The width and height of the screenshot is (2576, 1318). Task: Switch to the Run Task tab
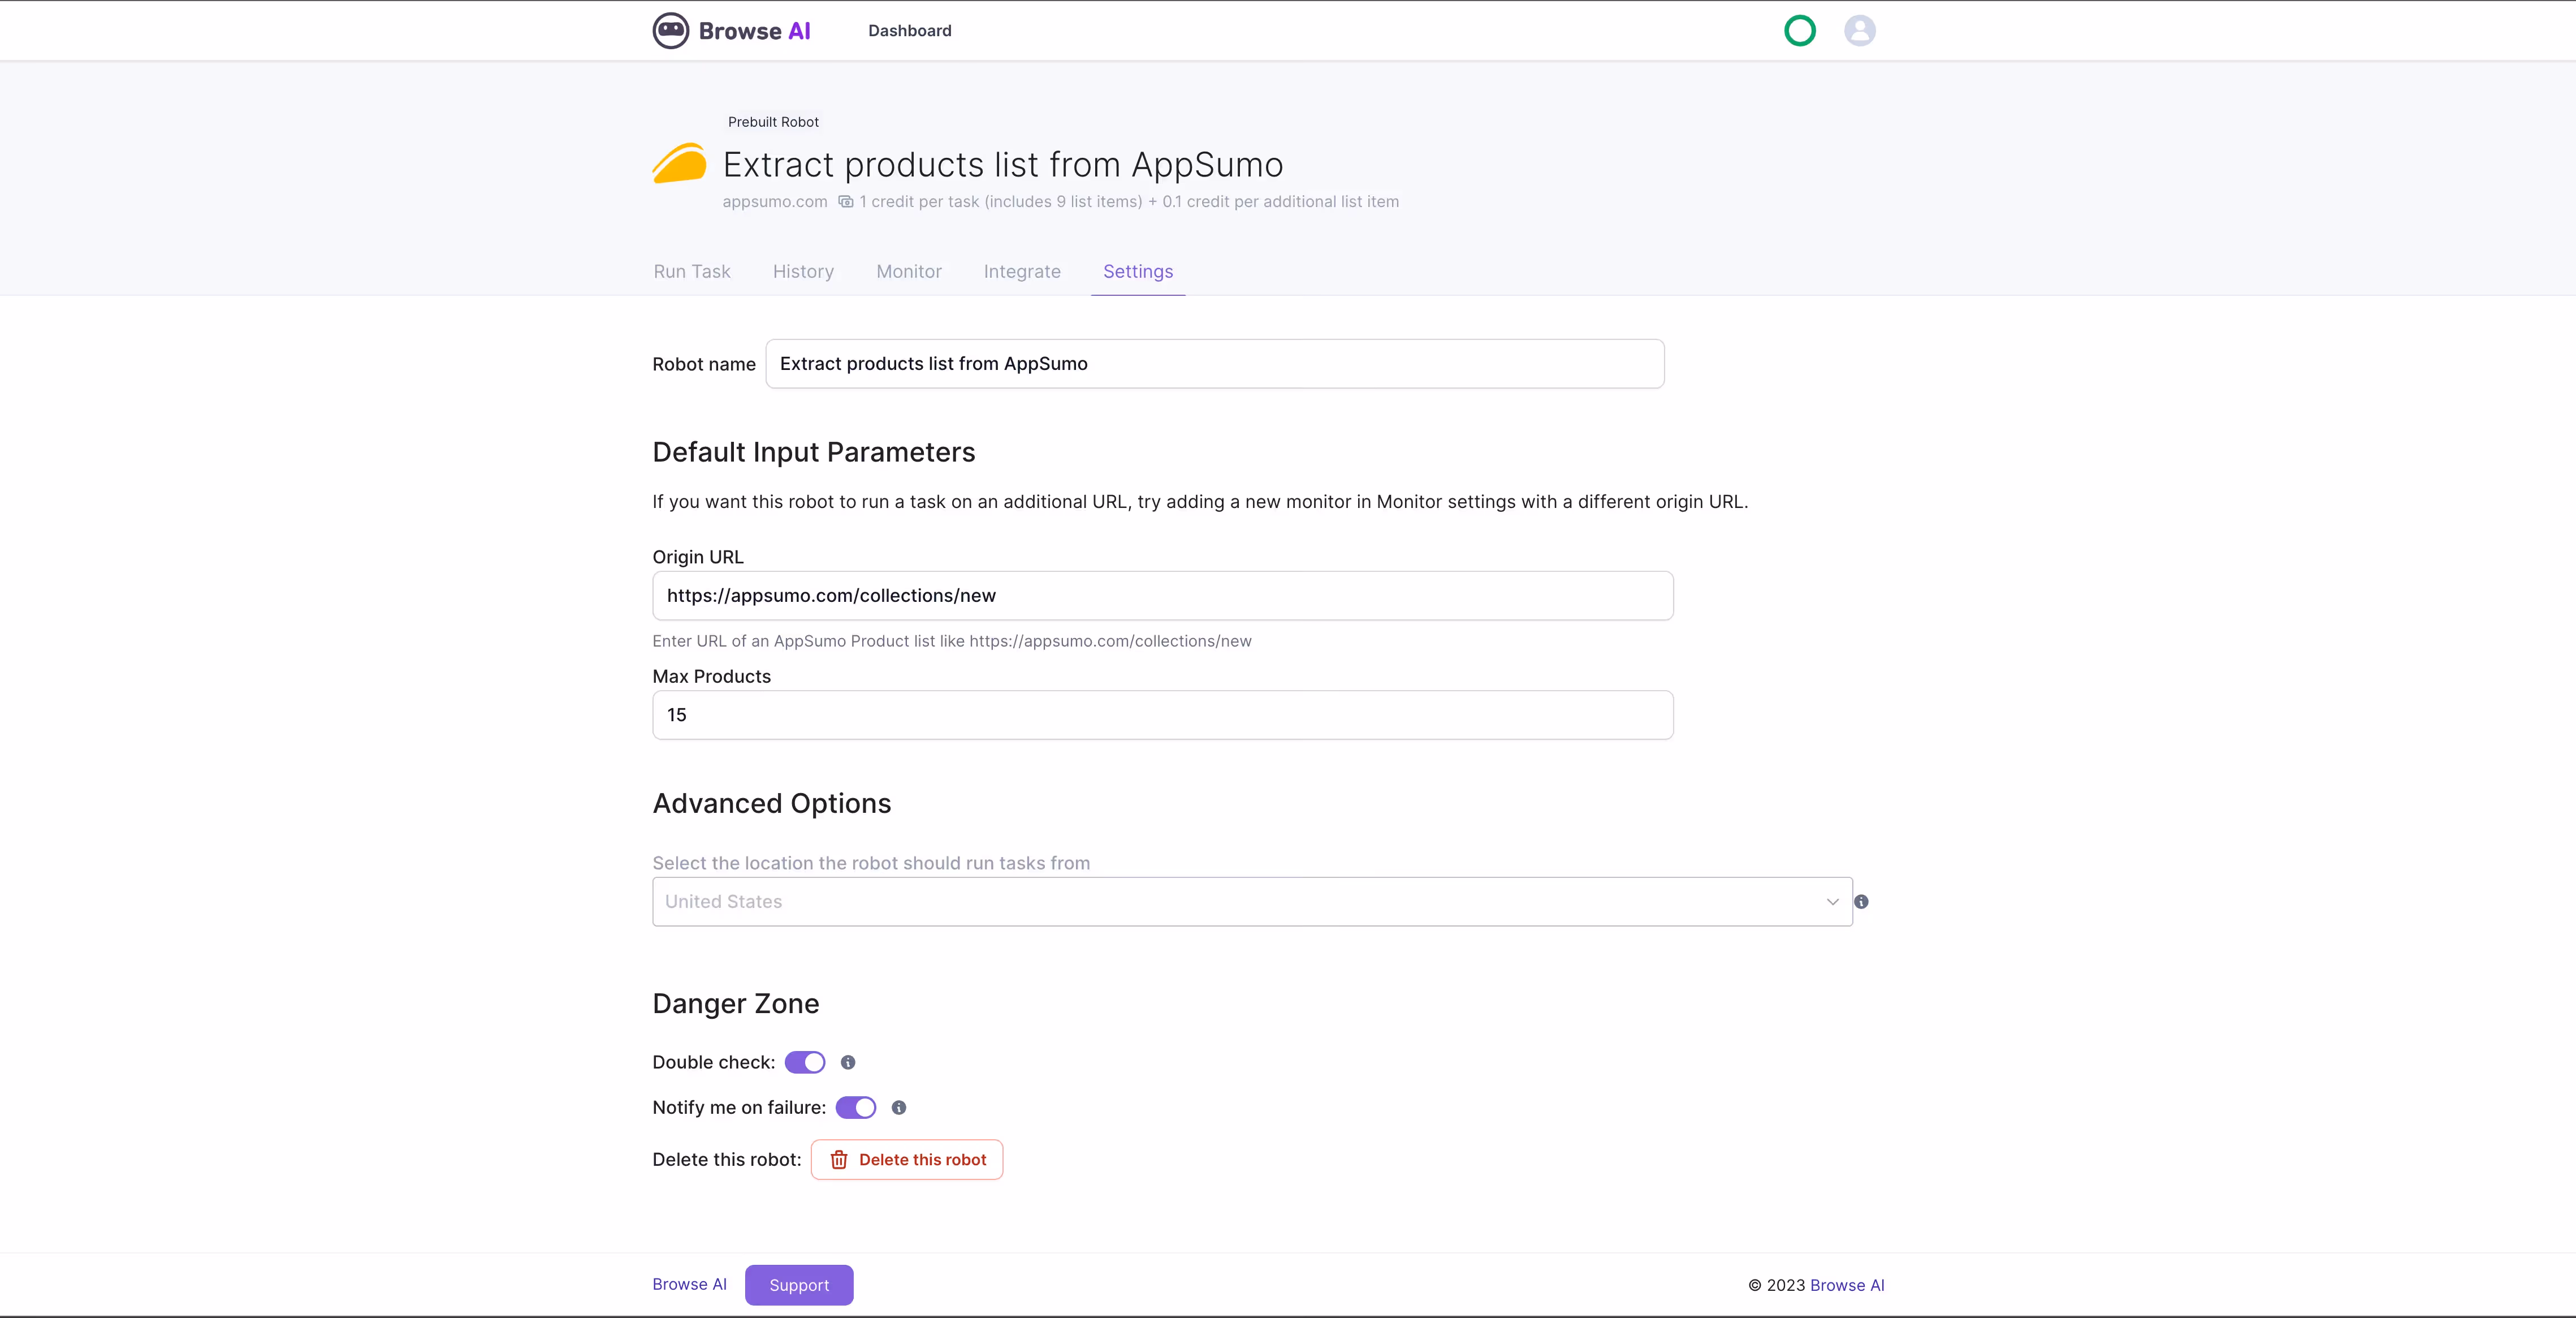692,271
